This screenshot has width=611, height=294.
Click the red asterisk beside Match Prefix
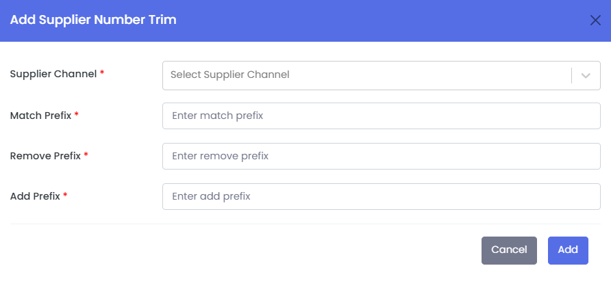click(x=77, y=115)
